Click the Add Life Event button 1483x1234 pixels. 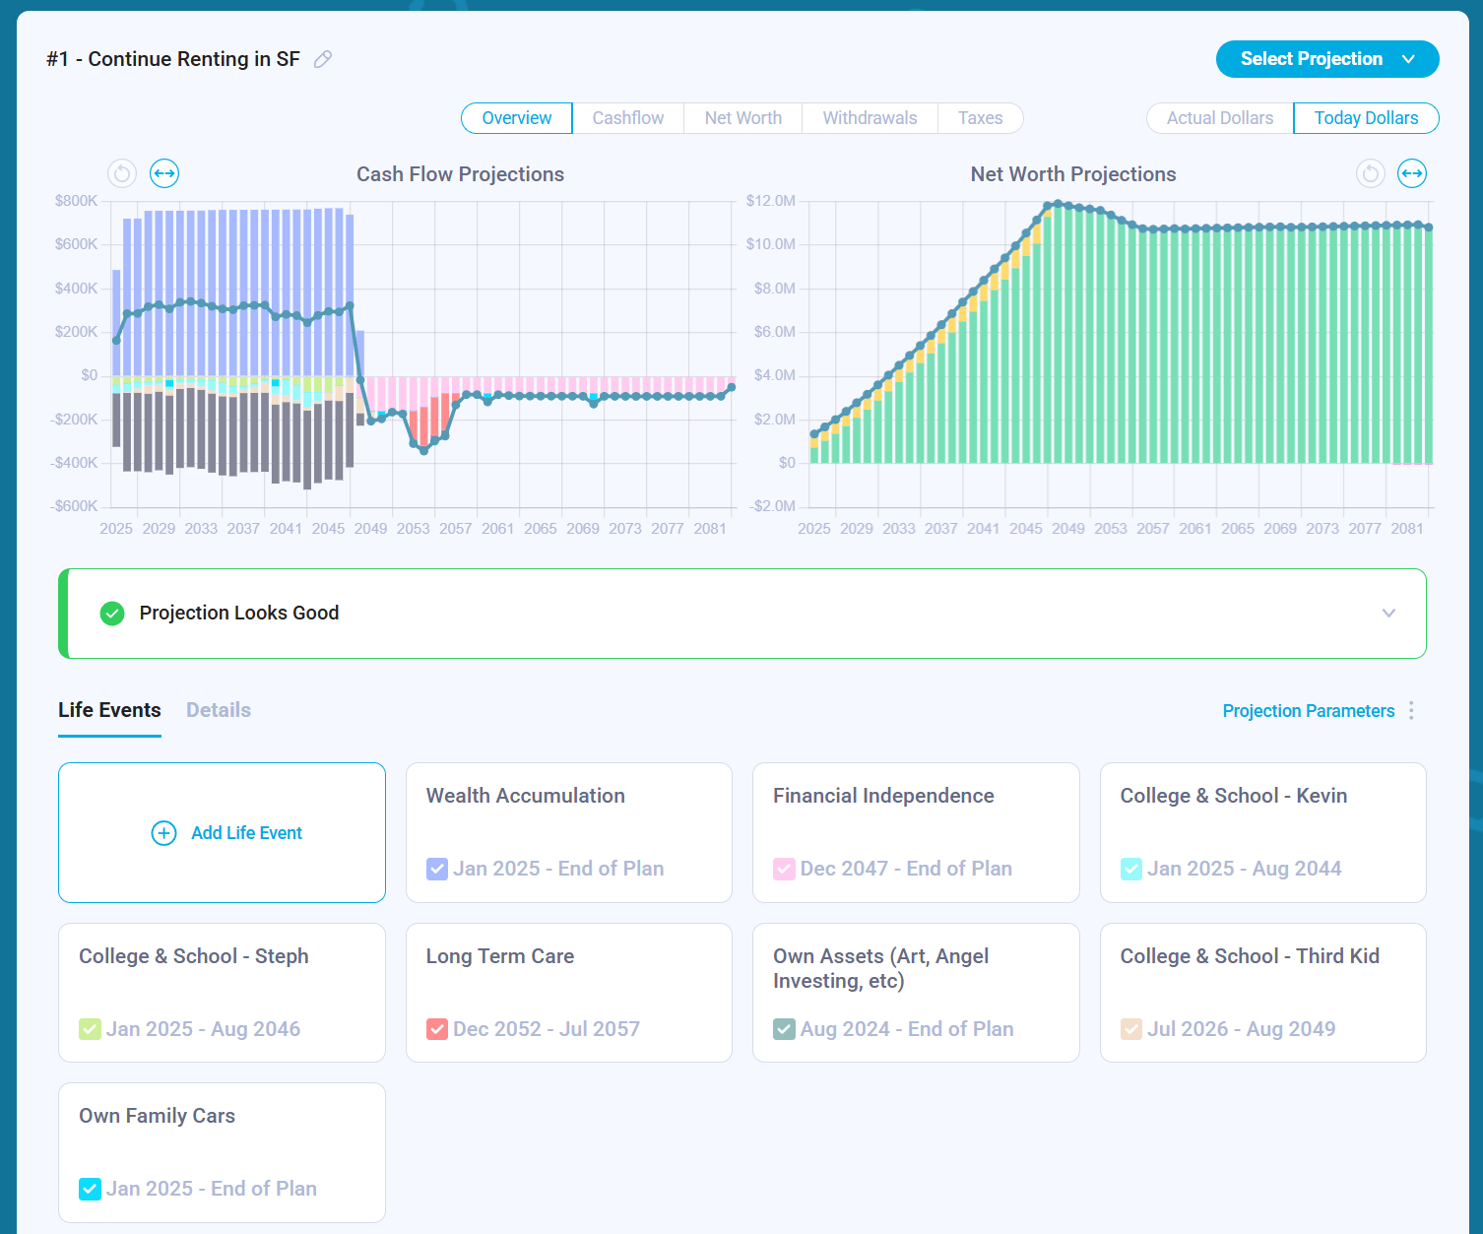(222, 833)
